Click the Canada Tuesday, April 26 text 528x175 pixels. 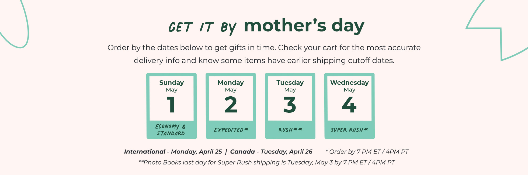coord(271,152)
